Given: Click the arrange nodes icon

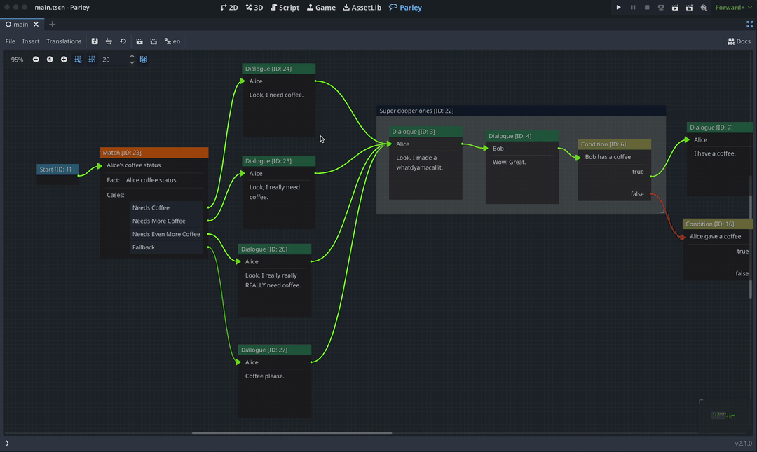Looking at the screenshot, I should (109, 41).
